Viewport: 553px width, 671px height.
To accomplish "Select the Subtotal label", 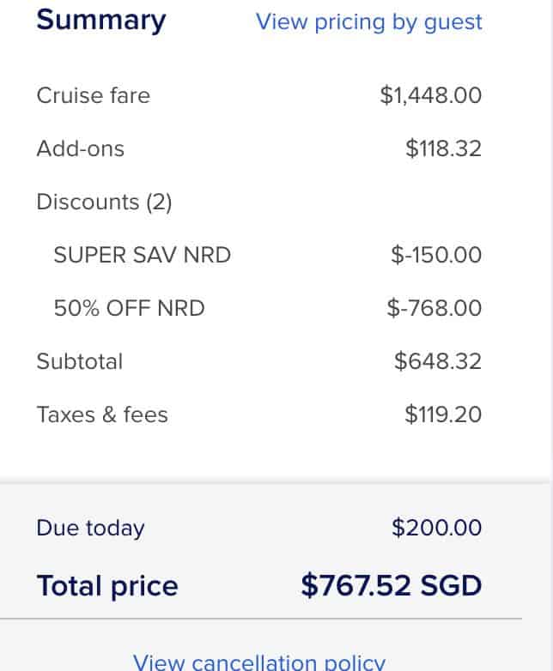I will 79,361.
